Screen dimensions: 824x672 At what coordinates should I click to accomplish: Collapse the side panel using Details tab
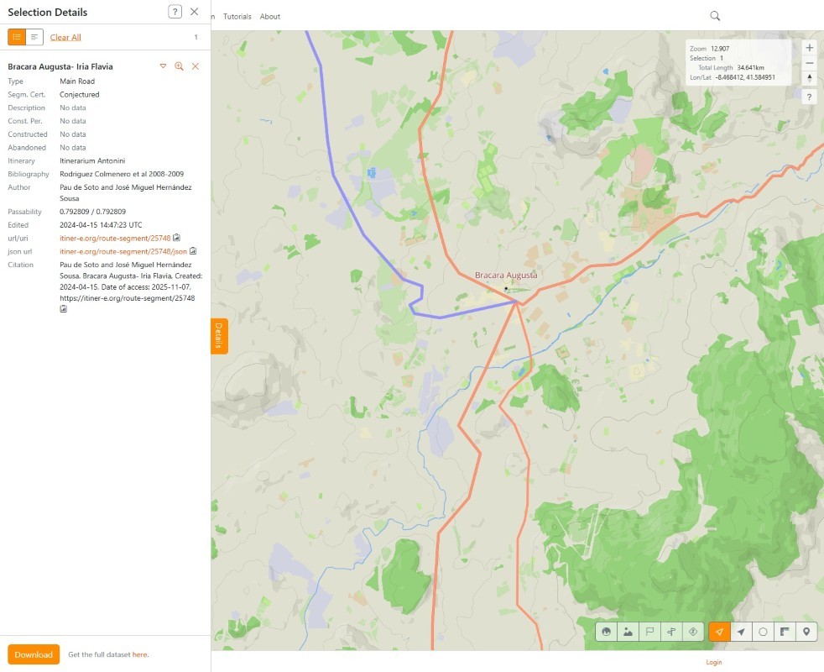pos(218,335)
